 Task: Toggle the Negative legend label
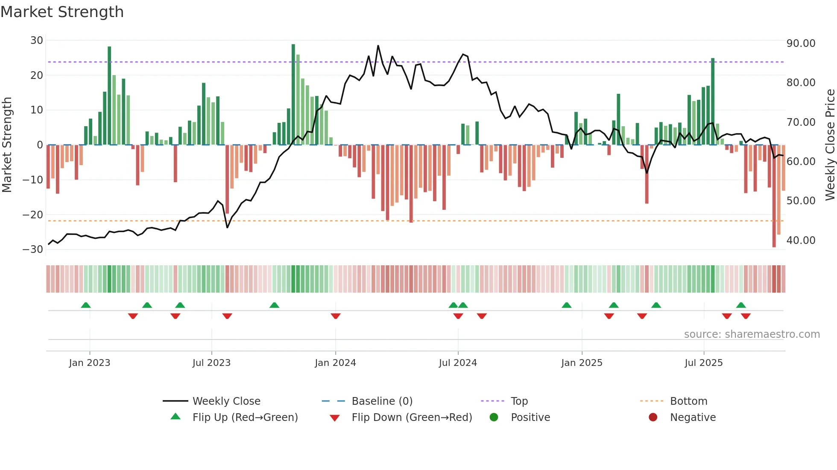point(693,418)
